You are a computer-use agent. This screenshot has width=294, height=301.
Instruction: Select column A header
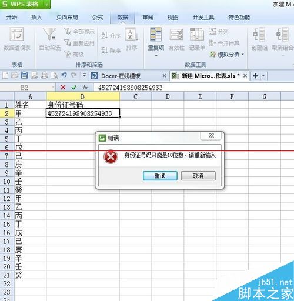30,96
